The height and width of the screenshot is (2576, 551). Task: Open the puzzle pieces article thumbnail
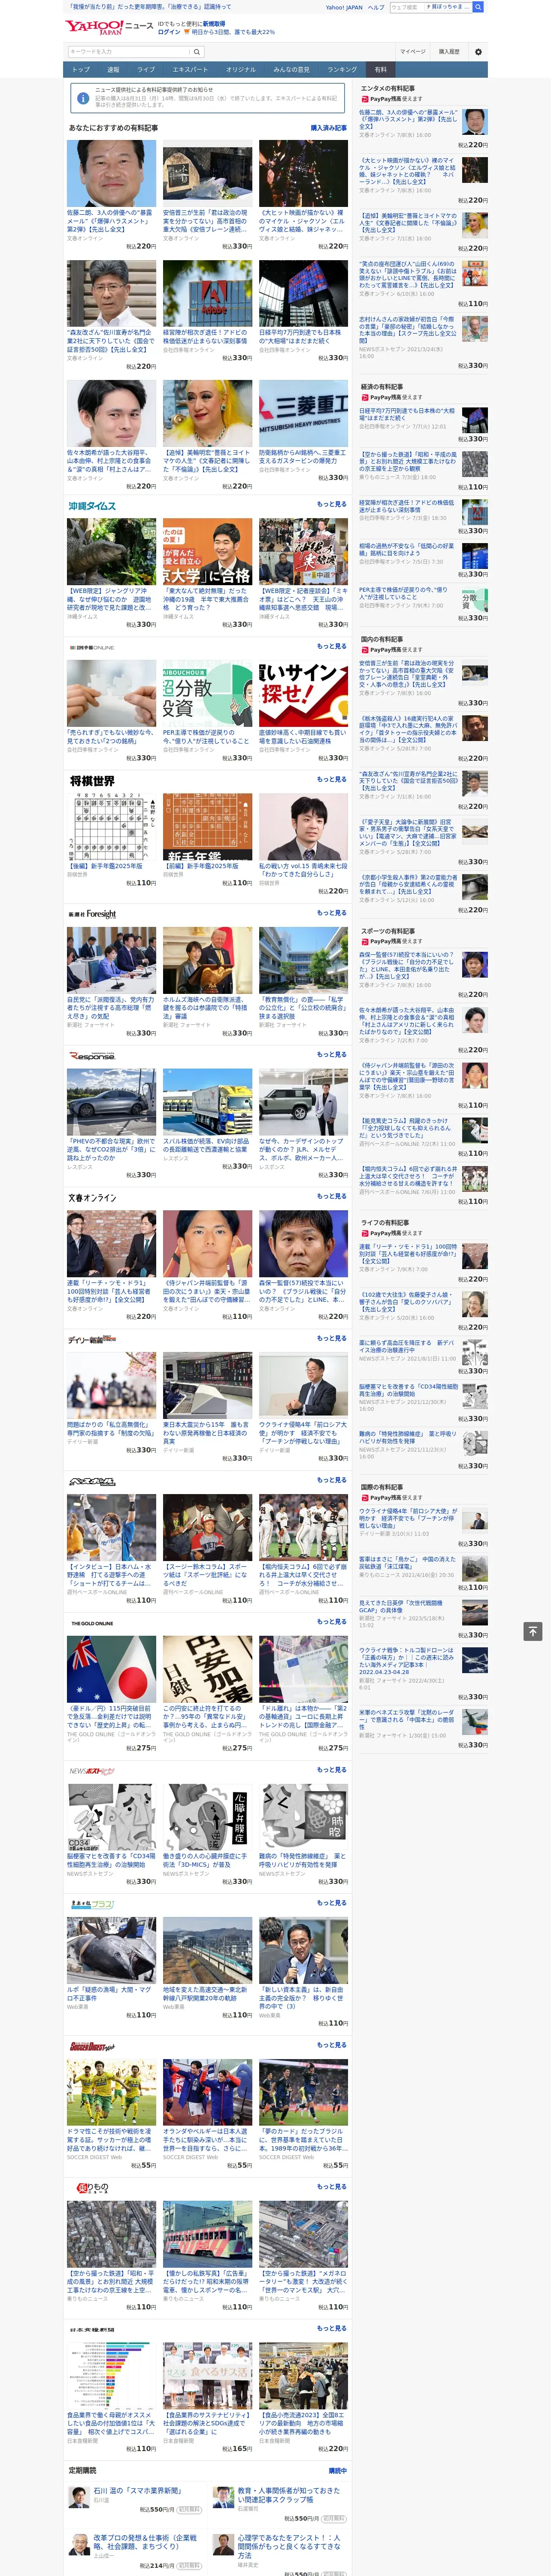pyautogui.click(x=111, y=693)
